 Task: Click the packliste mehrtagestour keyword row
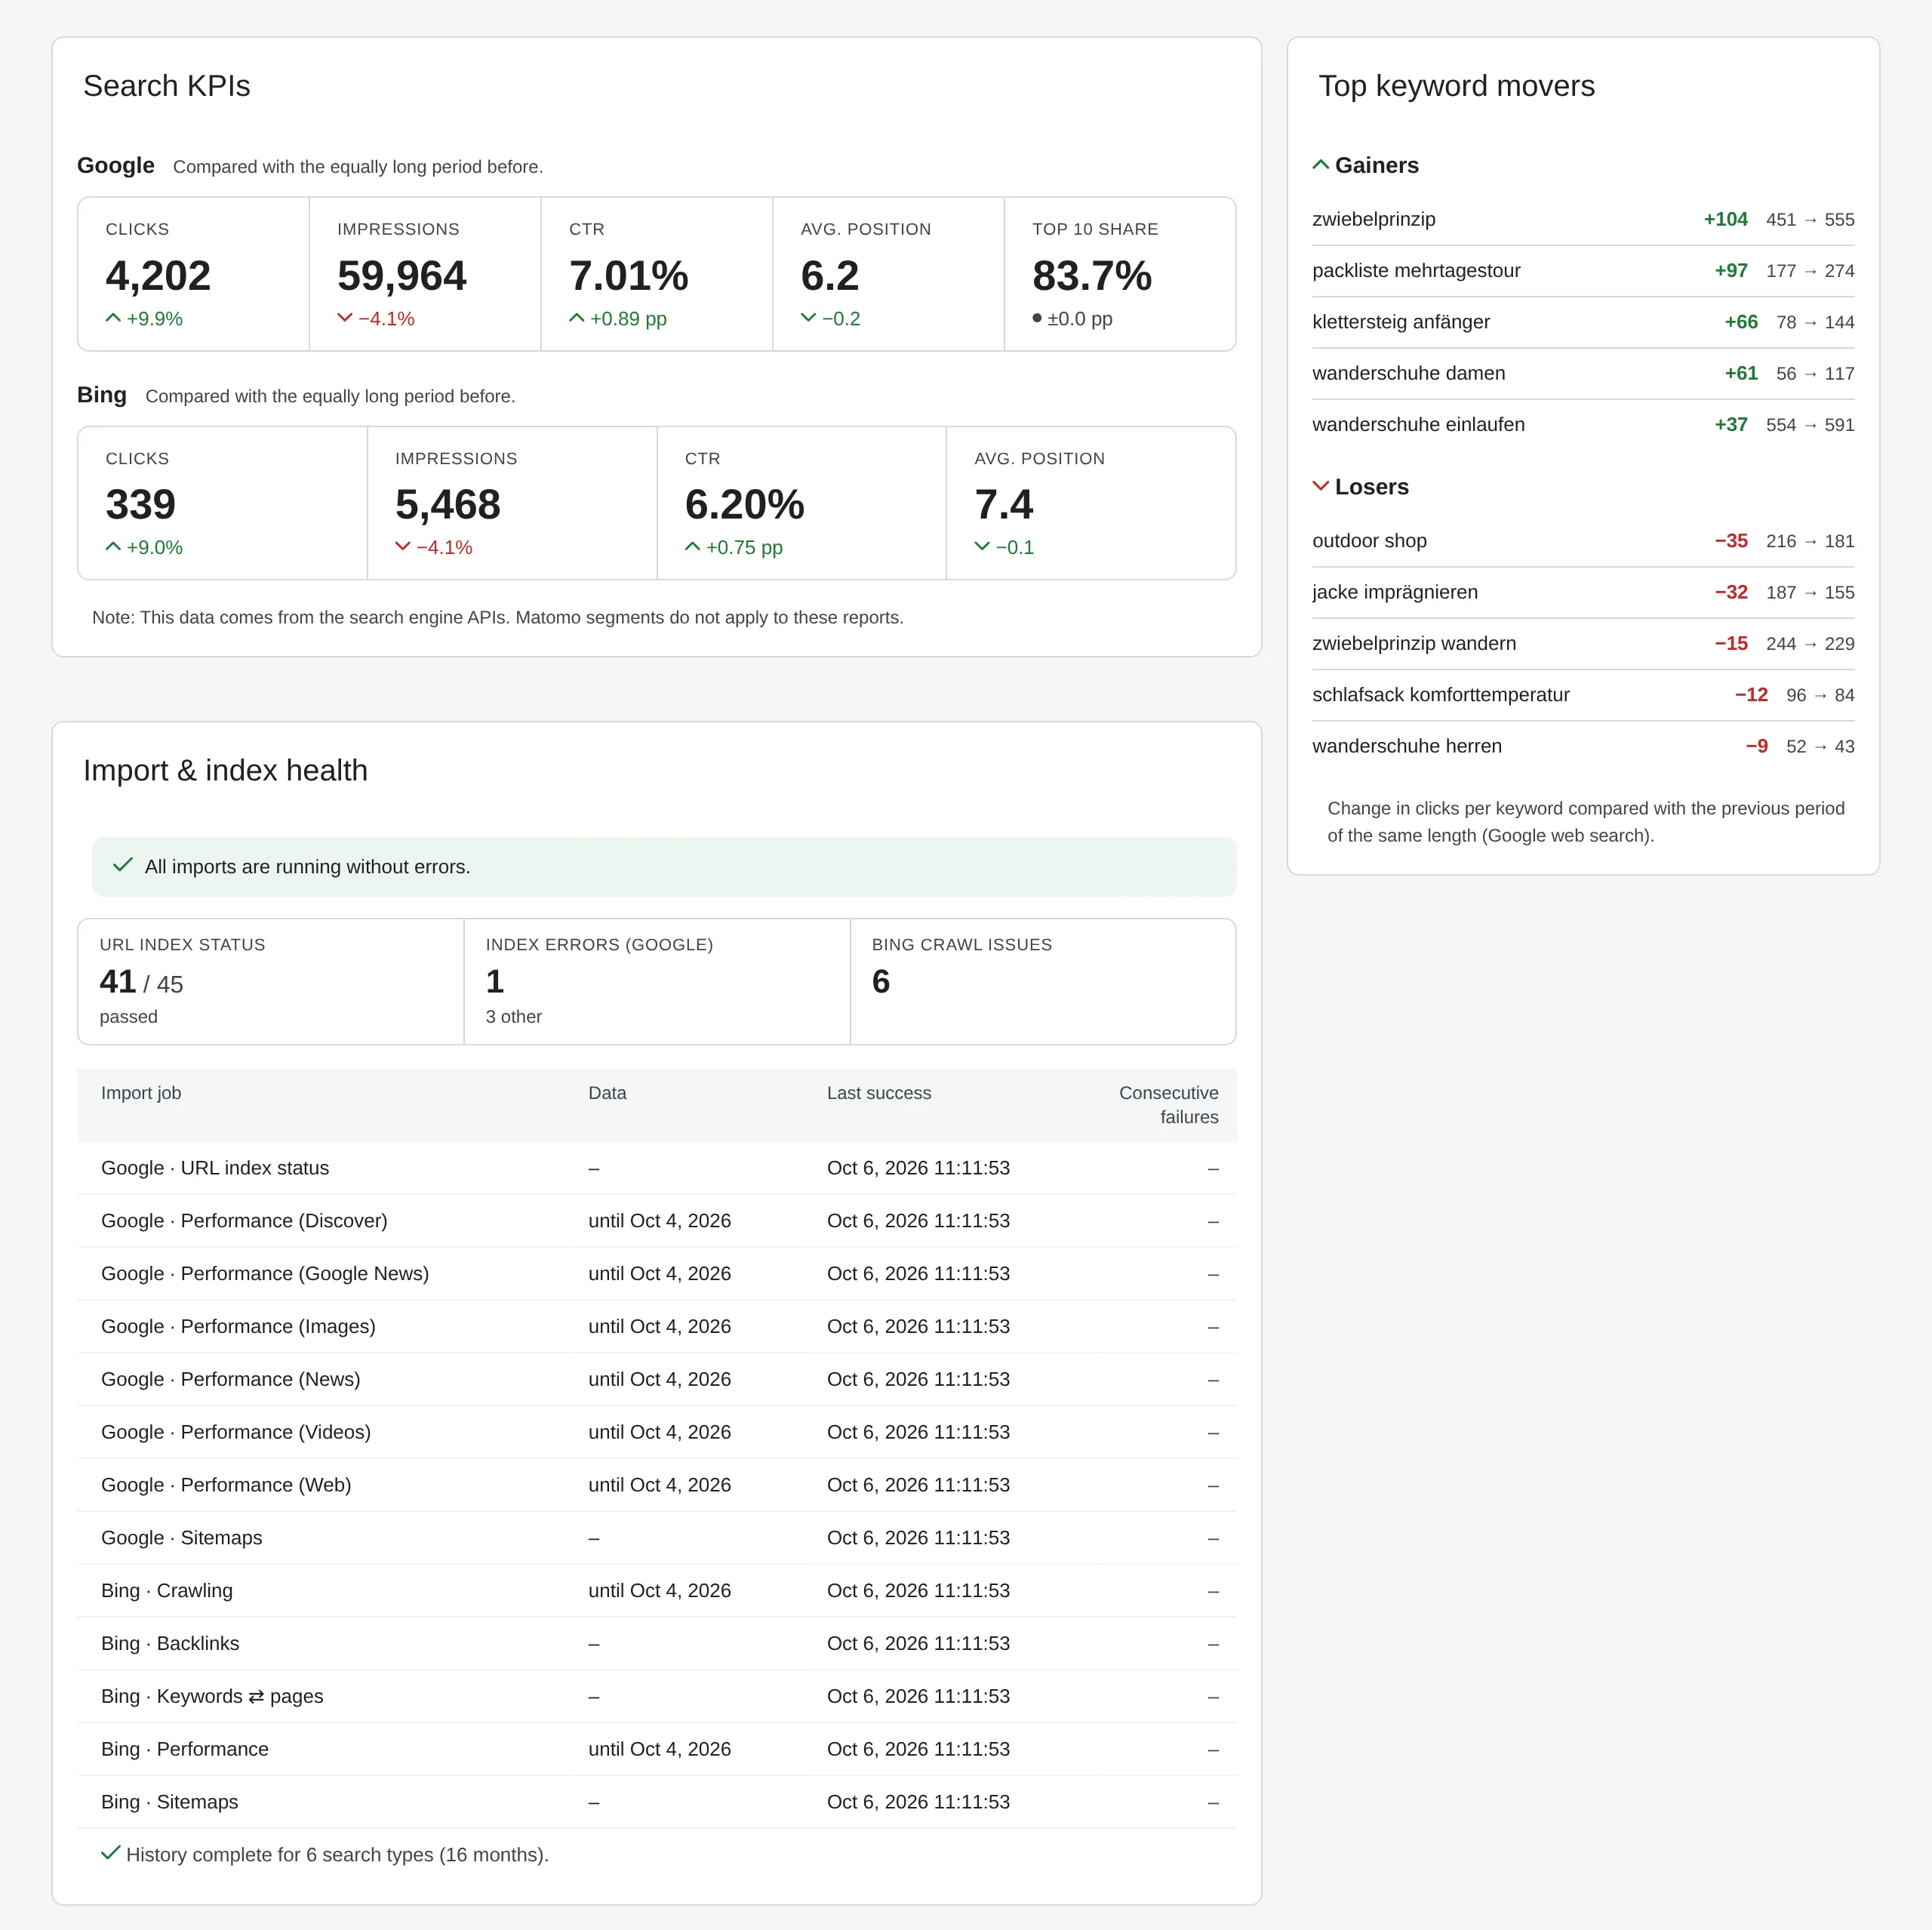[x=1583, y=271]
